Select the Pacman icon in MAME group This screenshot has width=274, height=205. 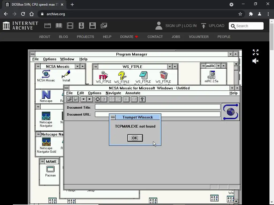click(x=50, y=169)
